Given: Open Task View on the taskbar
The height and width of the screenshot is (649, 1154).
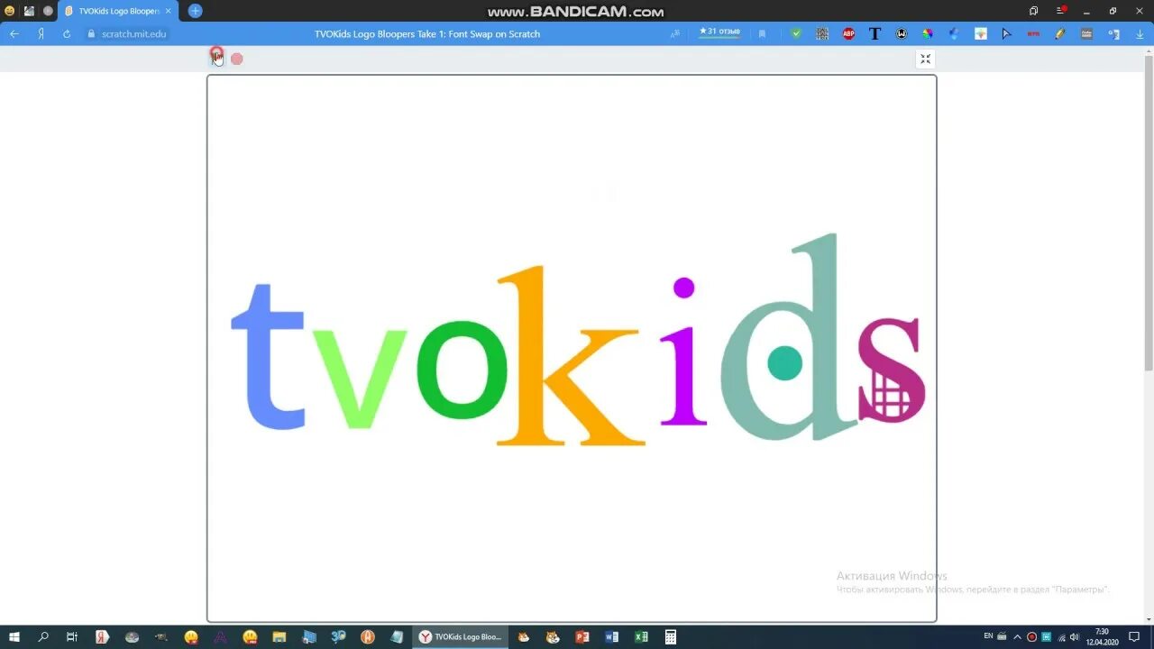Looking at the screenshot, I should click(x=72, y=636).
